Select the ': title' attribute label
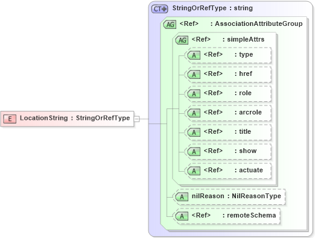 point(243,131)
